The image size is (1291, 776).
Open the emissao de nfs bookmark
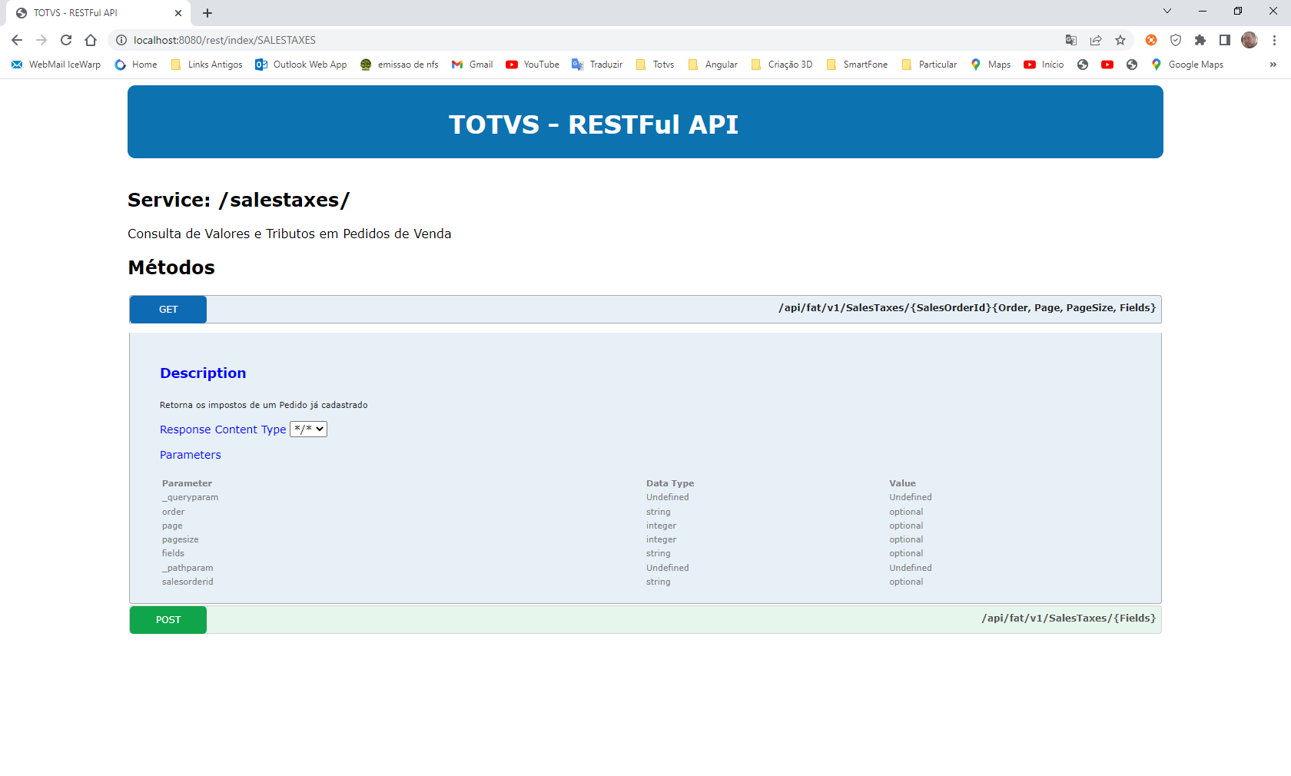[400, 65]
